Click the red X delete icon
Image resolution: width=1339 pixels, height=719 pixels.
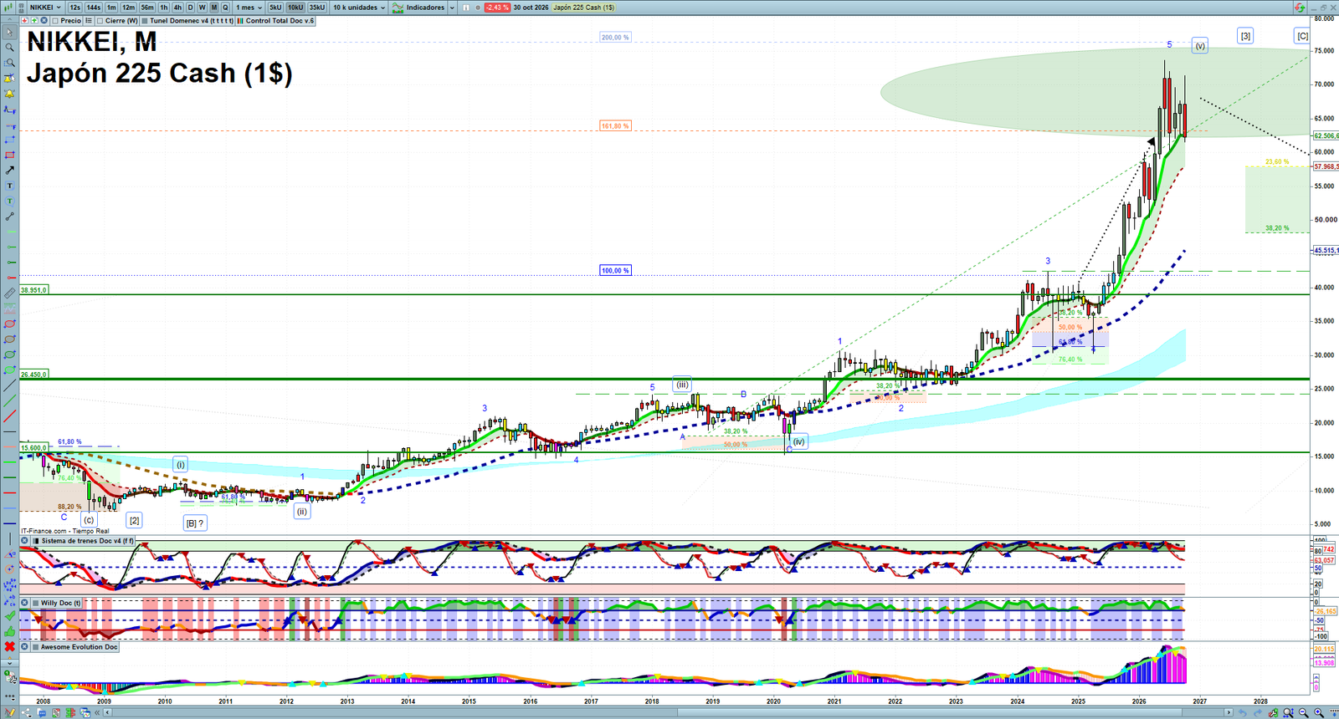[10, 647]
